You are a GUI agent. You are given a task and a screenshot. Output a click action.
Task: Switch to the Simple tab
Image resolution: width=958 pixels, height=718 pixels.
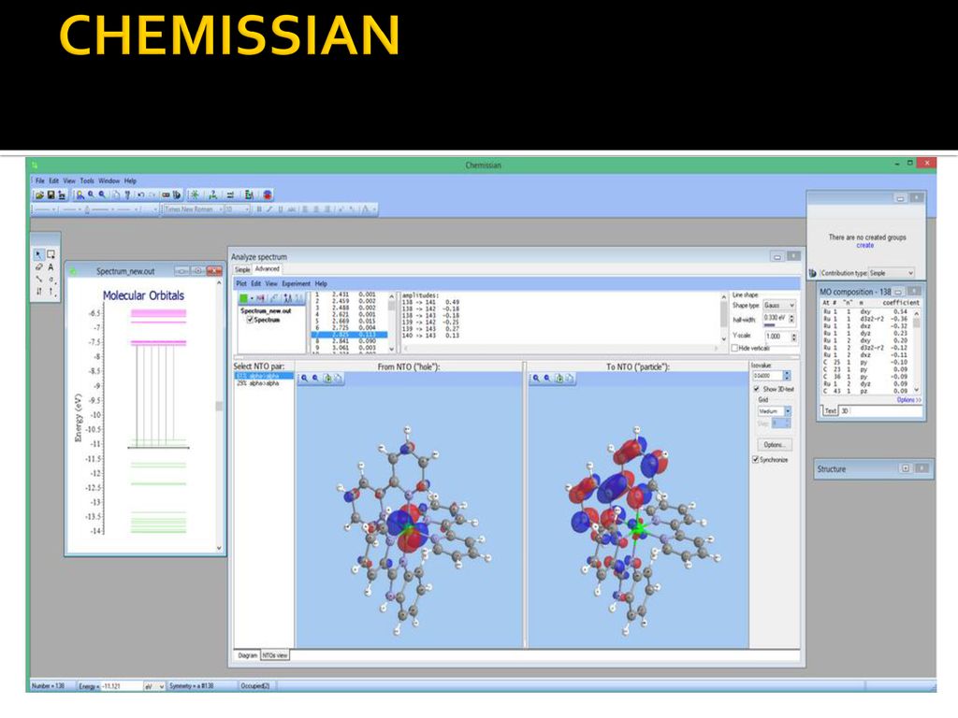pos(242,269)
